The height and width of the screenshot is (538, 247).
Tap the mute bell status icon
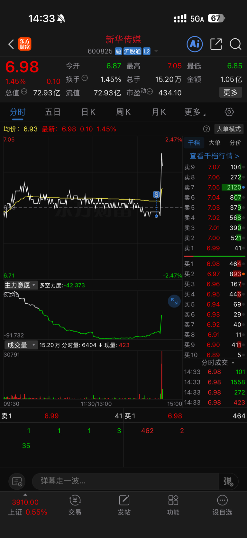pyautogui.click(x=61, y=19)
